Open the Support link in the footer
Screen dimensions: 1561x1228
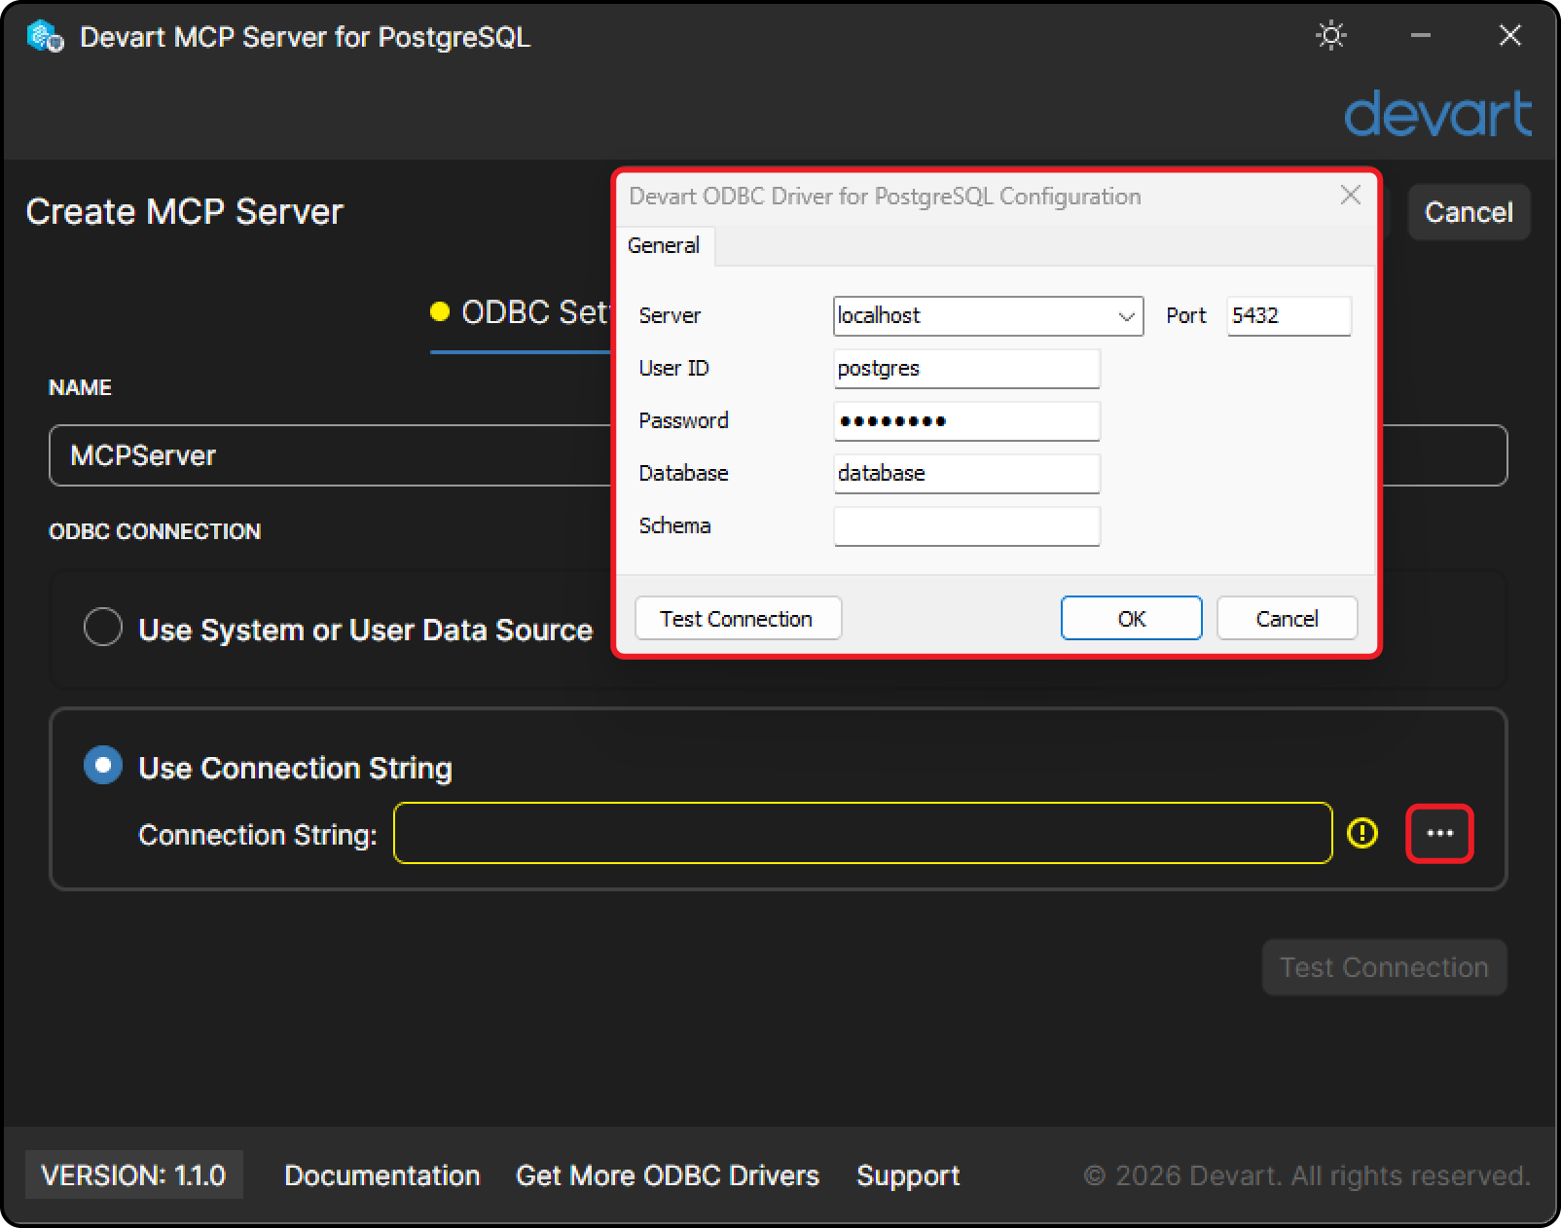point(908,1175)
